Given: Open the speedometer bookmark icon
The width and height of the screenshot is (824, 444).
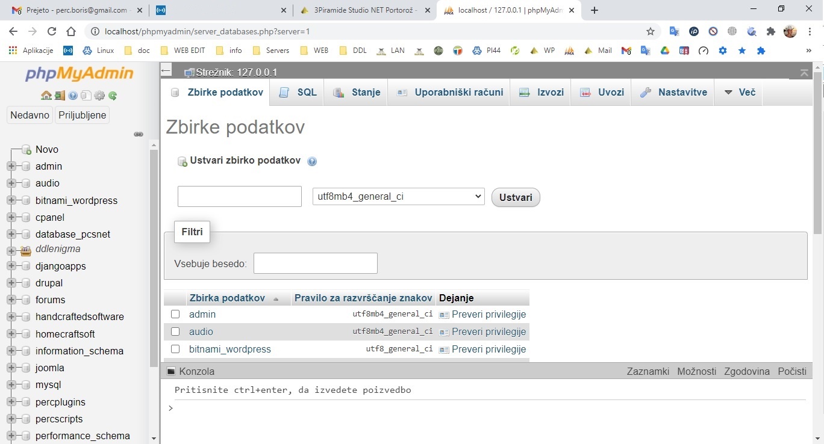Looking at the screenshot, I should (x=704, y=51).
